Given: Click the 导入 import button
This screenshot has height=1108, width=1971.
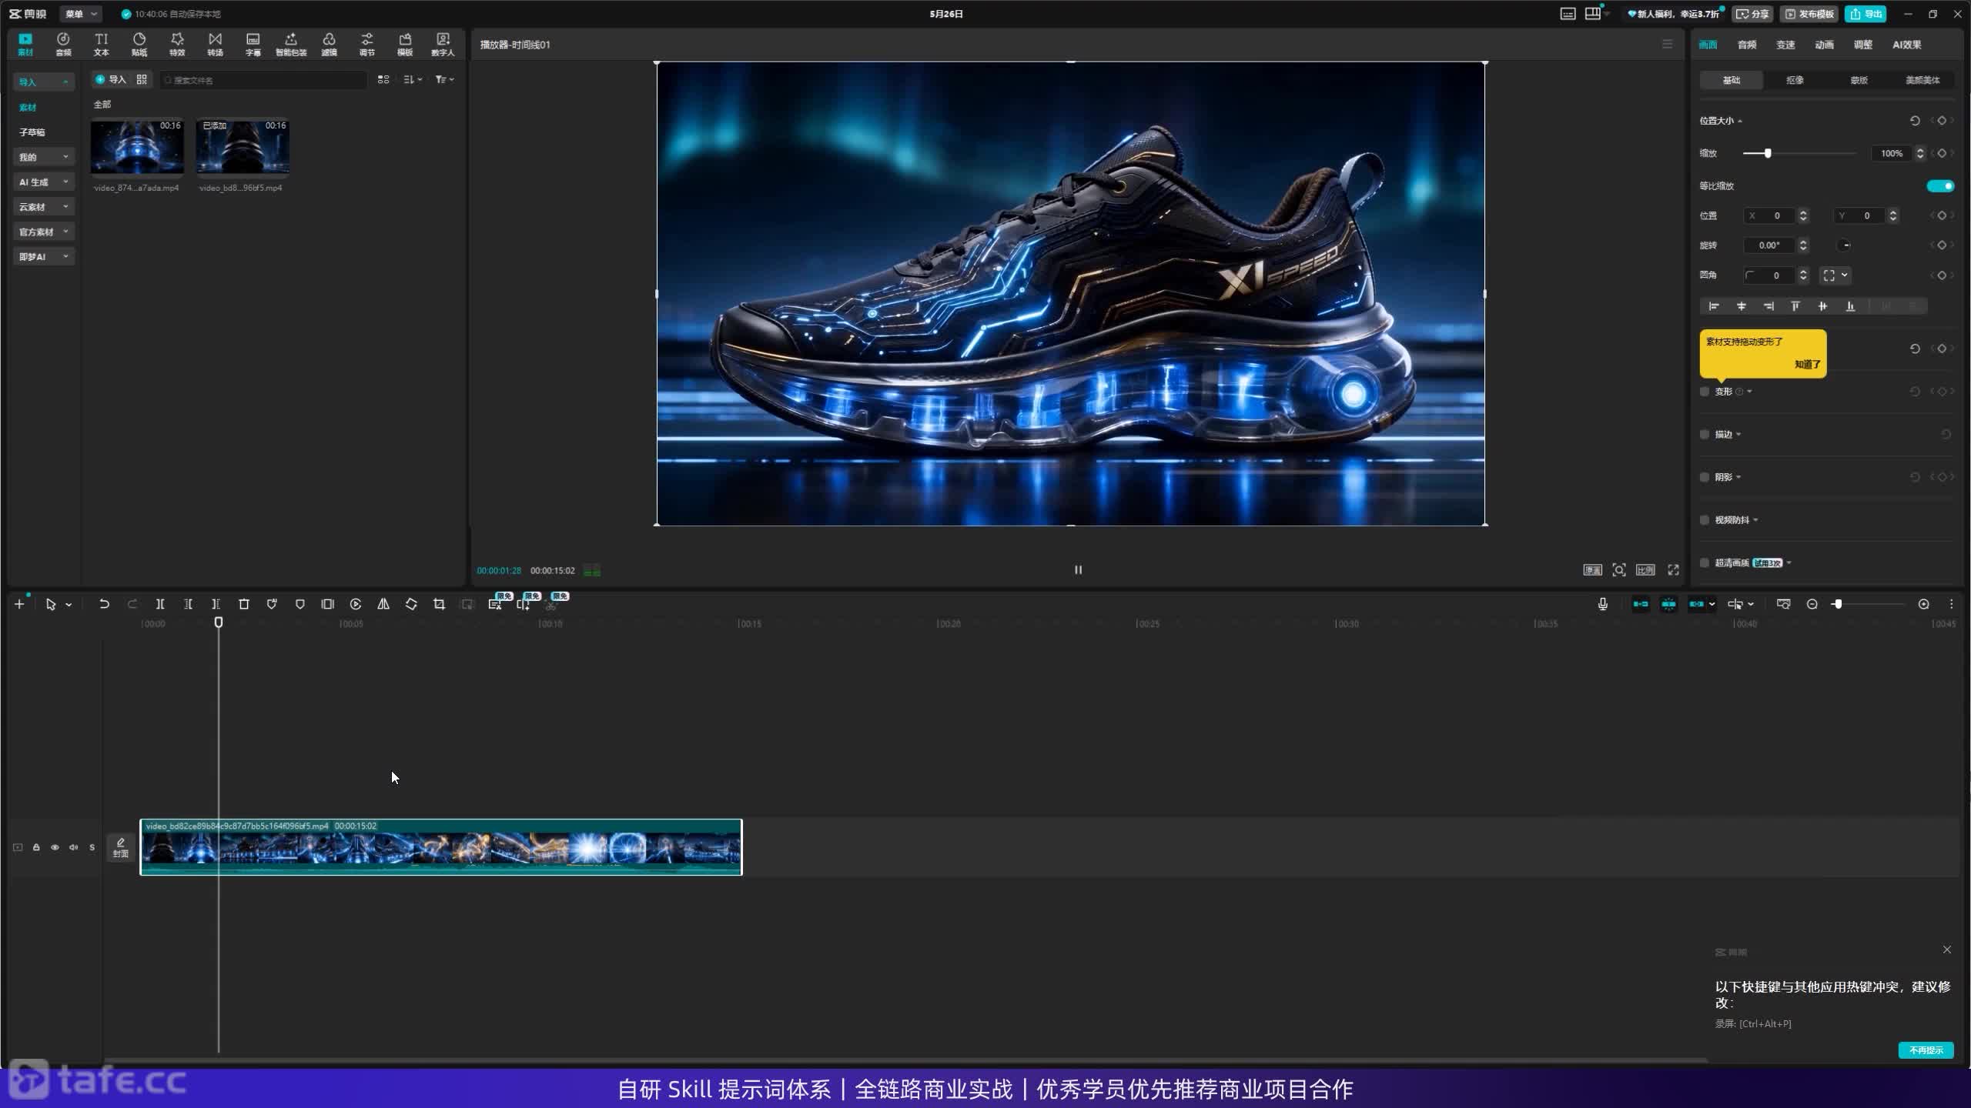Looking at the screenshot, I should 111,79.
